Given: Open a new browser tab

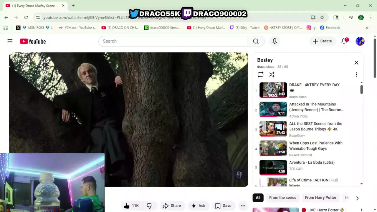Looking at the screenshot, I should [x=73, y=6].
